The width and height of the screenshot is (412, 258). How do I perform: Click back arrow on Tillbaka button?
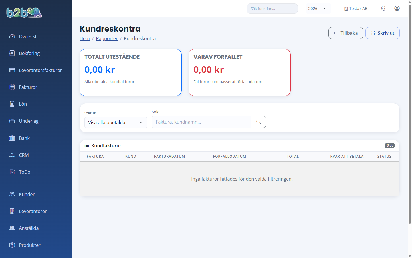point(336,33)
